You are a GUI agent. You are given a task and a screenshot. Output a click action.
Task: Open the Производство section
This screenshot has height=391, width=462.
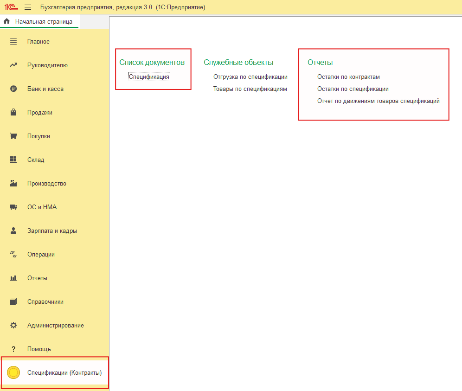point(55,183)
